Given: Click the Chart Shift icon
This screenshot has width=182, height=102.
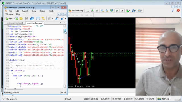Looking at the screenshot, I should click(x=122, y=11).
